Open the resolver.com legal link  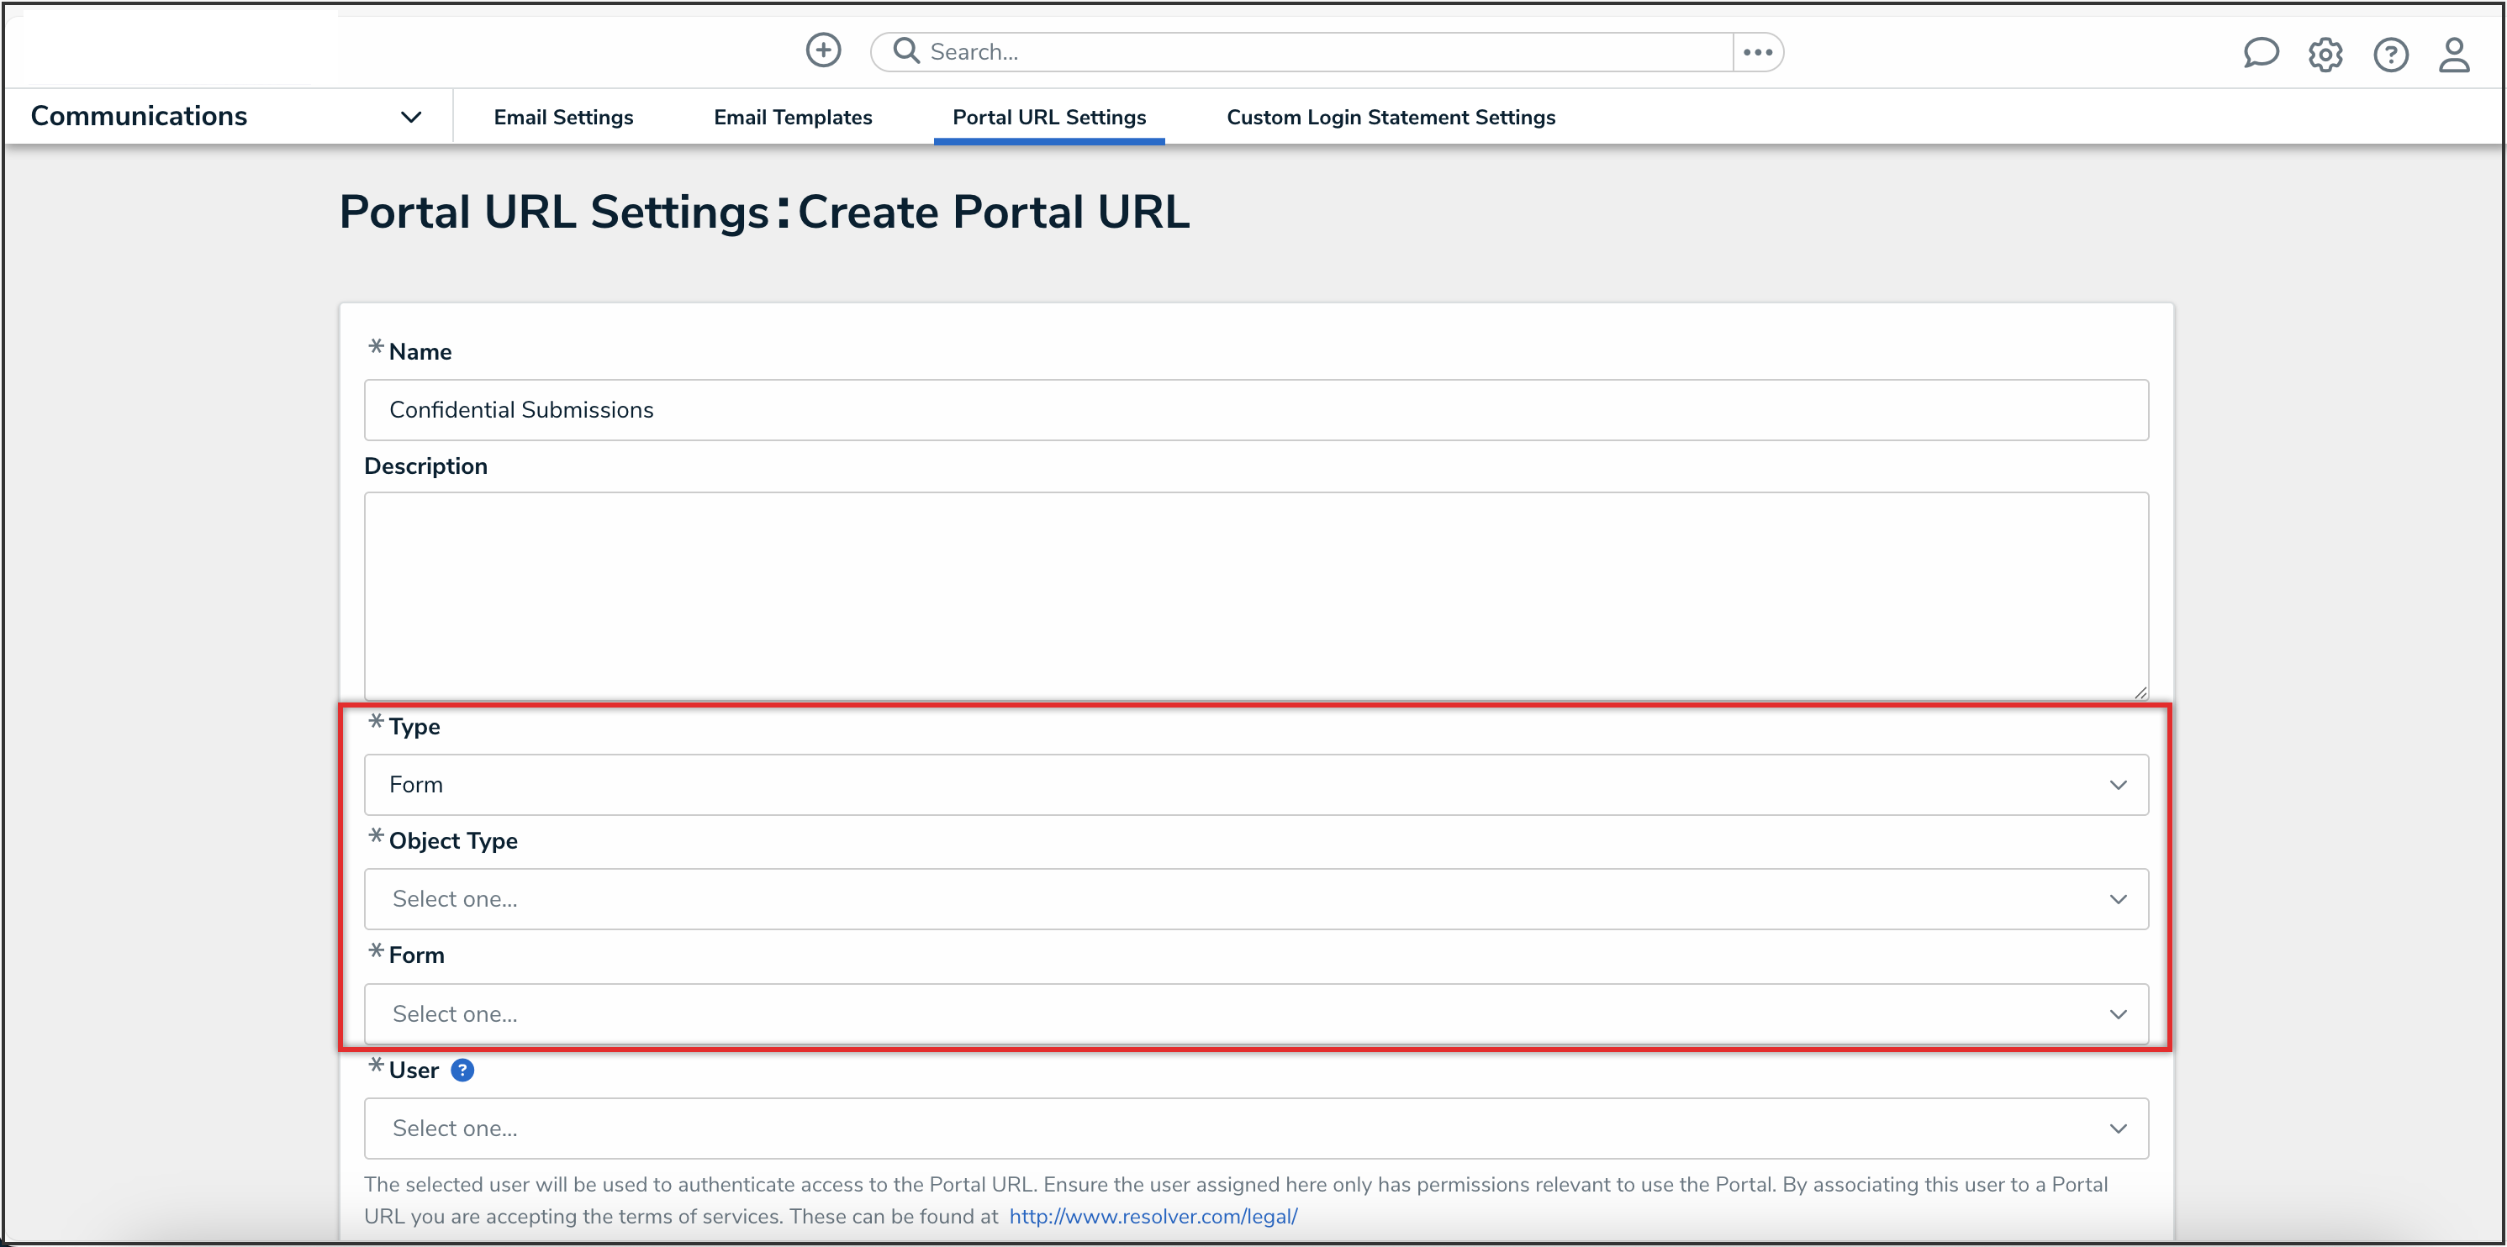click(1153, 1216)
